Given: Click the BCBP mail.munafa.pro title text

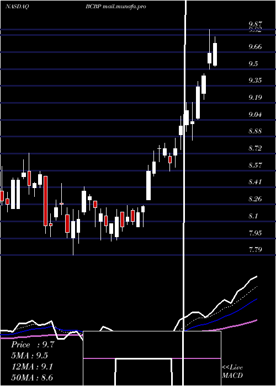Looking at the screenshot, I should pyautogui.click(x=116, y=7).
